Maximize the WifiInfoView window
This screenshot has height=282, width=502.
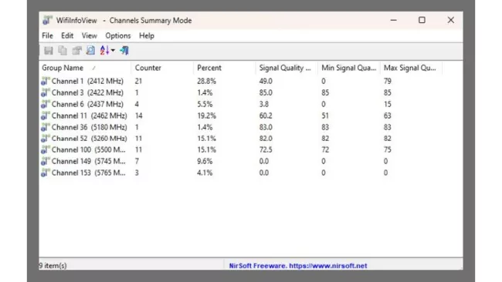[x=422, y=20]
